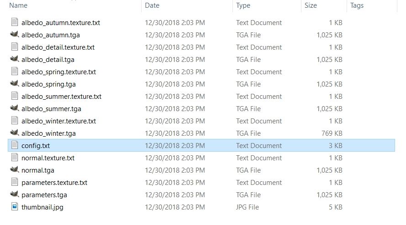Click the normal.tga GIMP file icon
Screen dimensions: 406x225
14,170
